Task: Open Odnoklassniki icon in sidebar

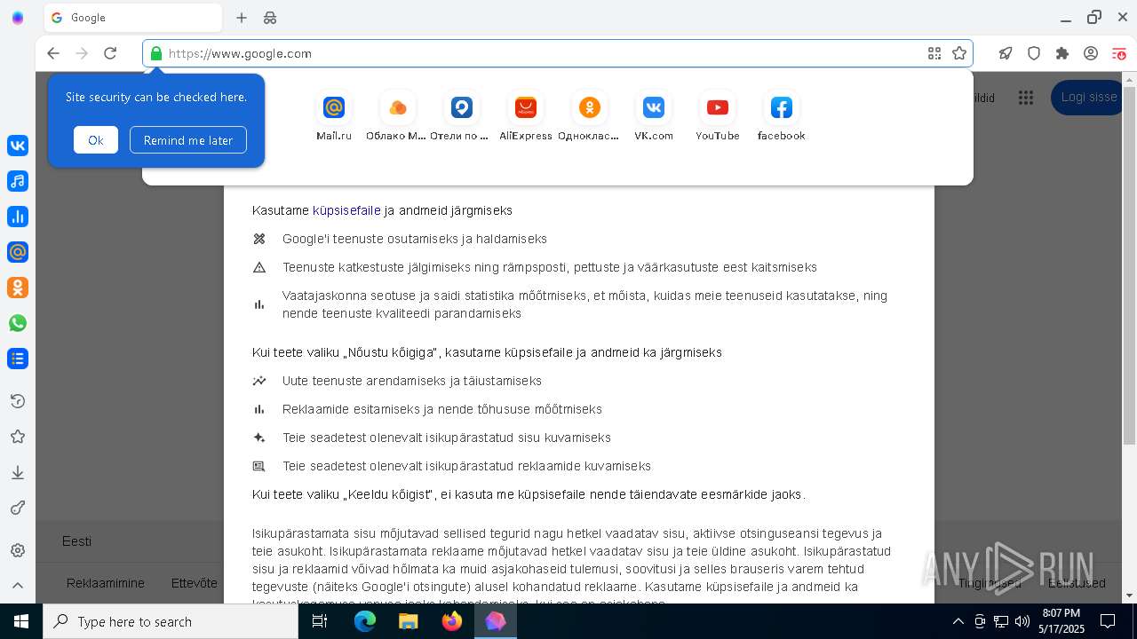Action: click(x=18, y=288)
